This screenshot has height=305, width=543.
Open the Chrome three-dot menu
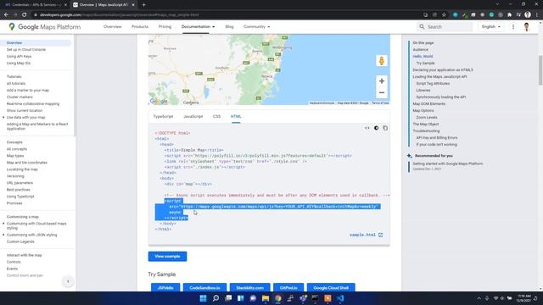[537, 15]
